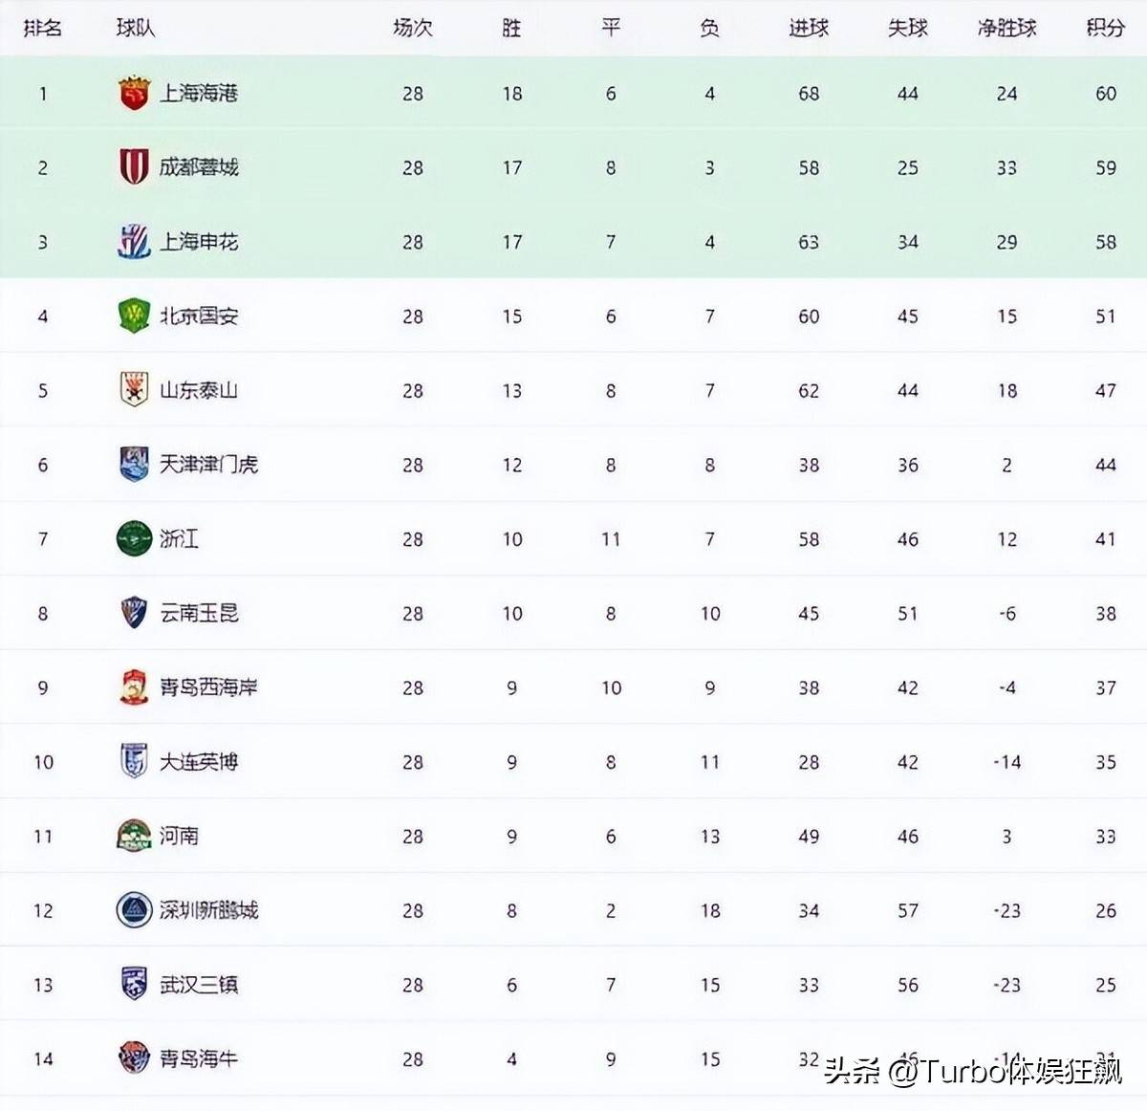
Task: Click the Beijing Guoan (北京国安) green badge
Action: tap(134, 316)
